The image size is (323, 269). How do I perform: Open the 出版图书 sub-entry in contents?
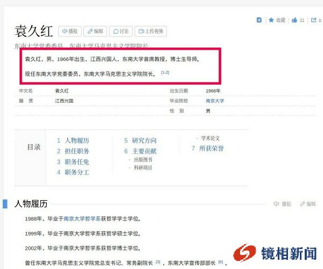[143, 160]
